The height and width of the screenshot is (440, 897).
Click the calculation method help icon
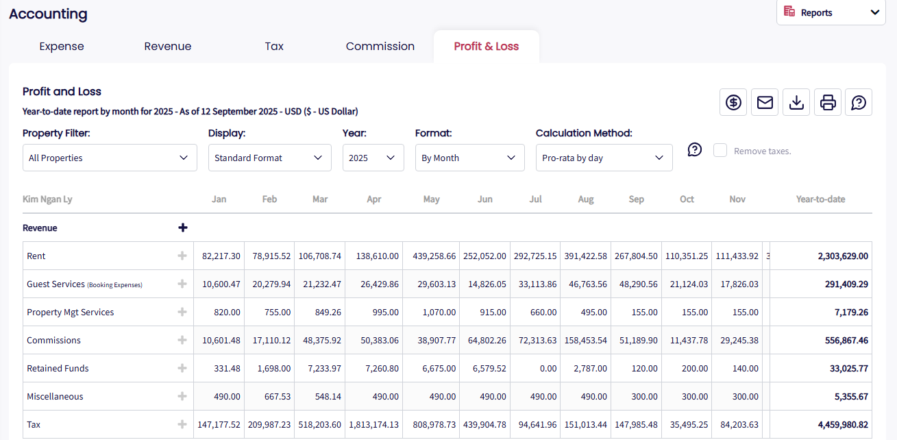click(x=695, y=150)
